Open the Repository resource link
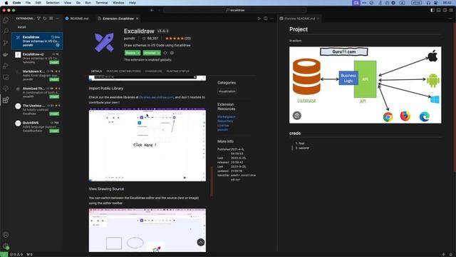Screen dimensions: 456x257 click(225, 121)
